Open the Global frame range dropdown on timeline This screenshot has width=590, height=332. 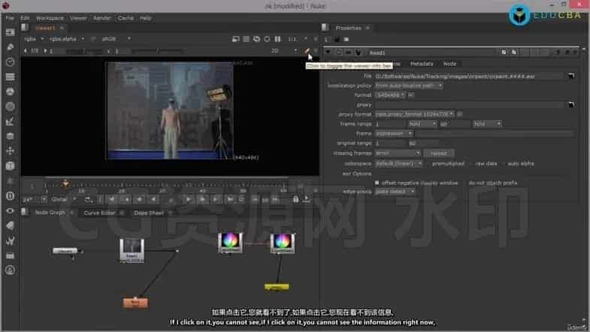[63, 199]
